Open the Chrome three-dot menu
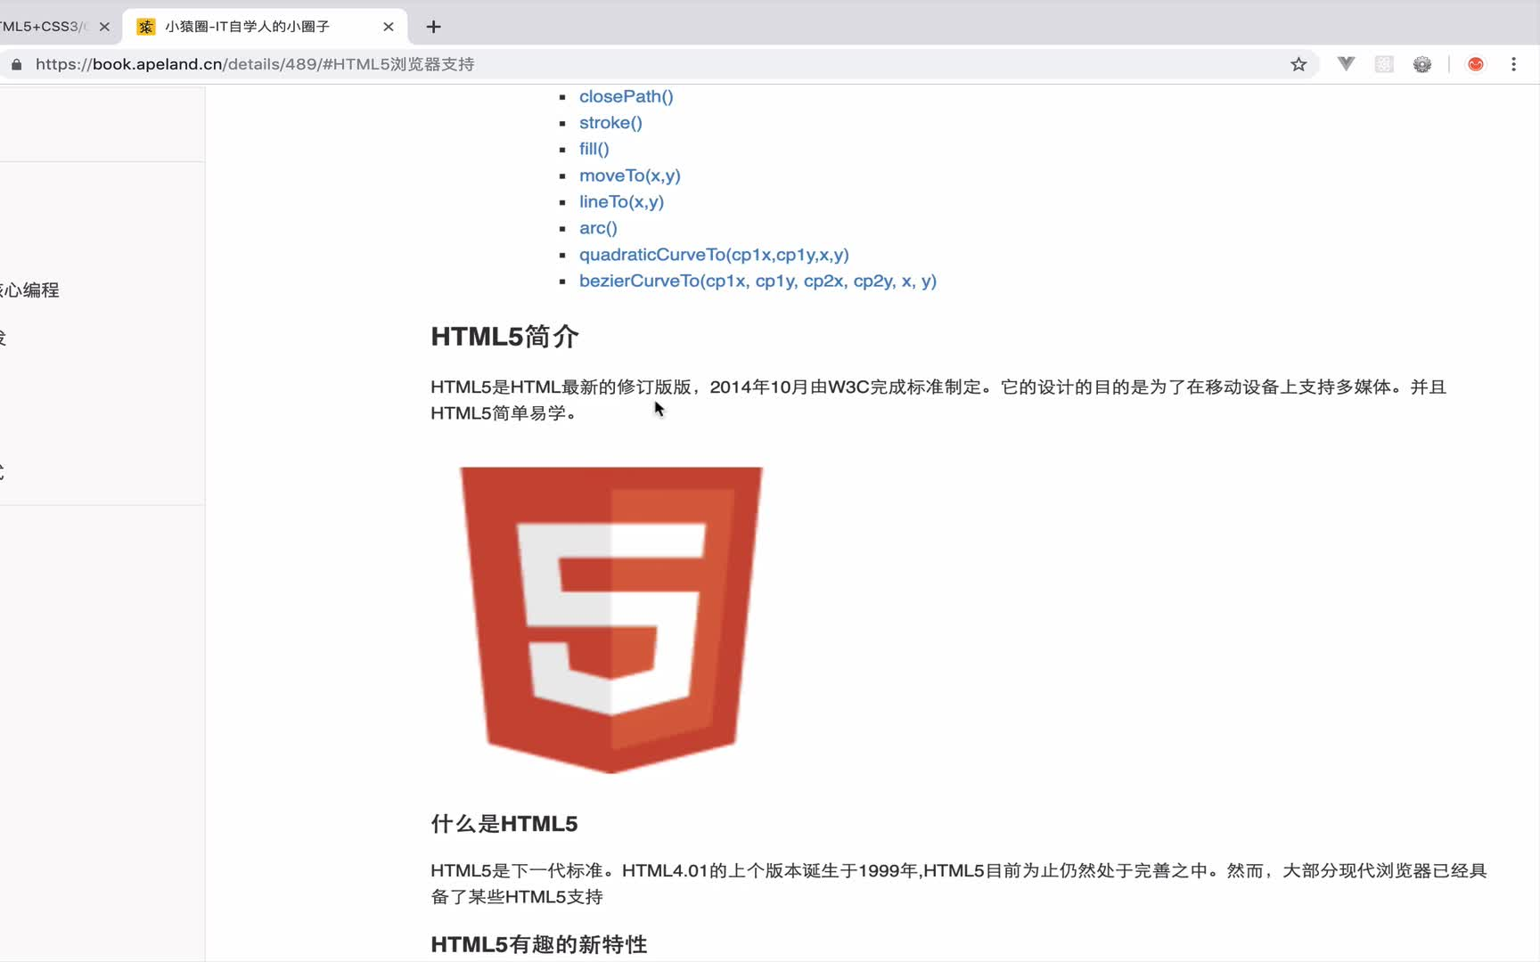Viewport: 1540px width, 962px height. pyautogui.click(x=1513, y=64)
